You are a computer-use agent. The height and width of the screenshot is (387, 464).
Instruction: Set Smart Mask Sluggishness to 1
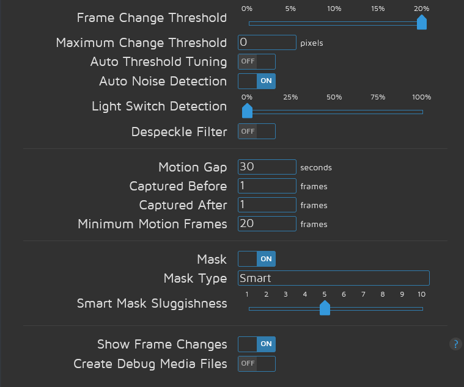coord(248,309)
